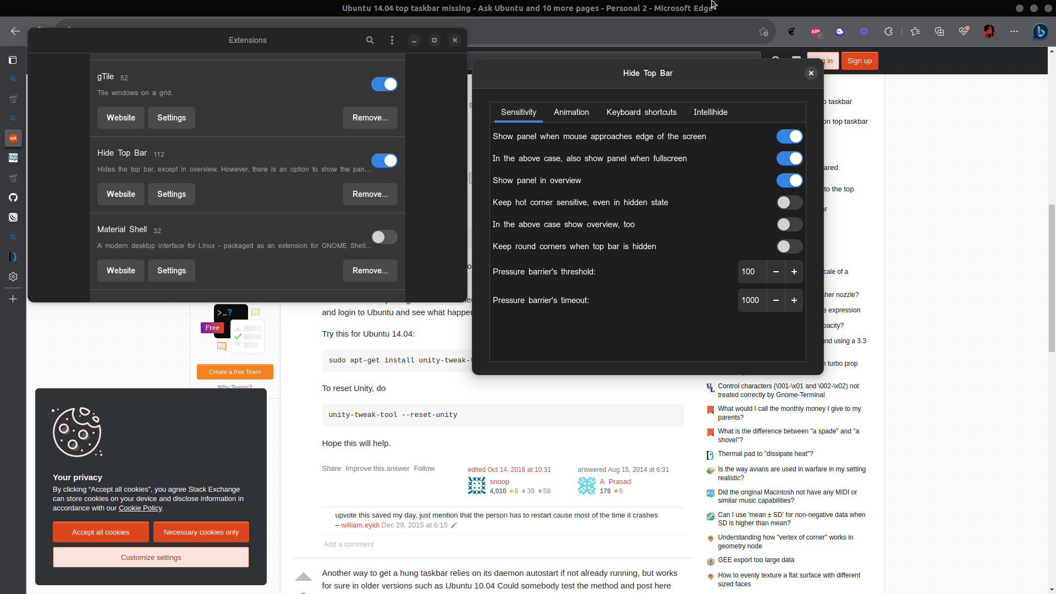1056x594 pixels.
Task: Open the browser Extensions puzzle icon
Action: pos(888,32)
